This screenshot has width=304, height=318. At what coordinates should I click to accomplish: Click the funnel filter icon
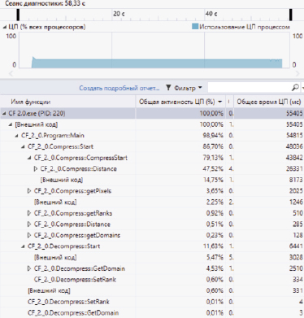pos(168,88)
